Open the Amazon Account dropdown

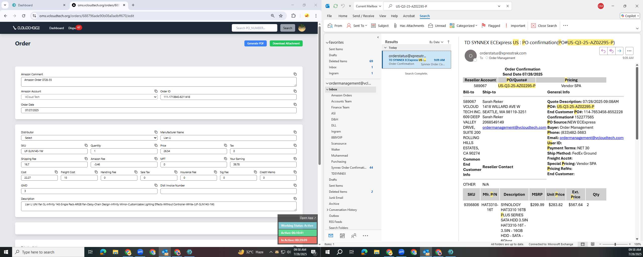(x=89, y=97)
